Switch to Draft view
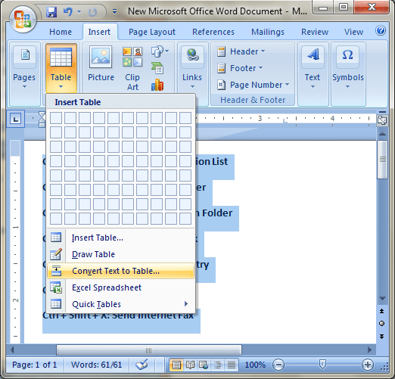This screenshot has height=379, width=395. point(232,365)
